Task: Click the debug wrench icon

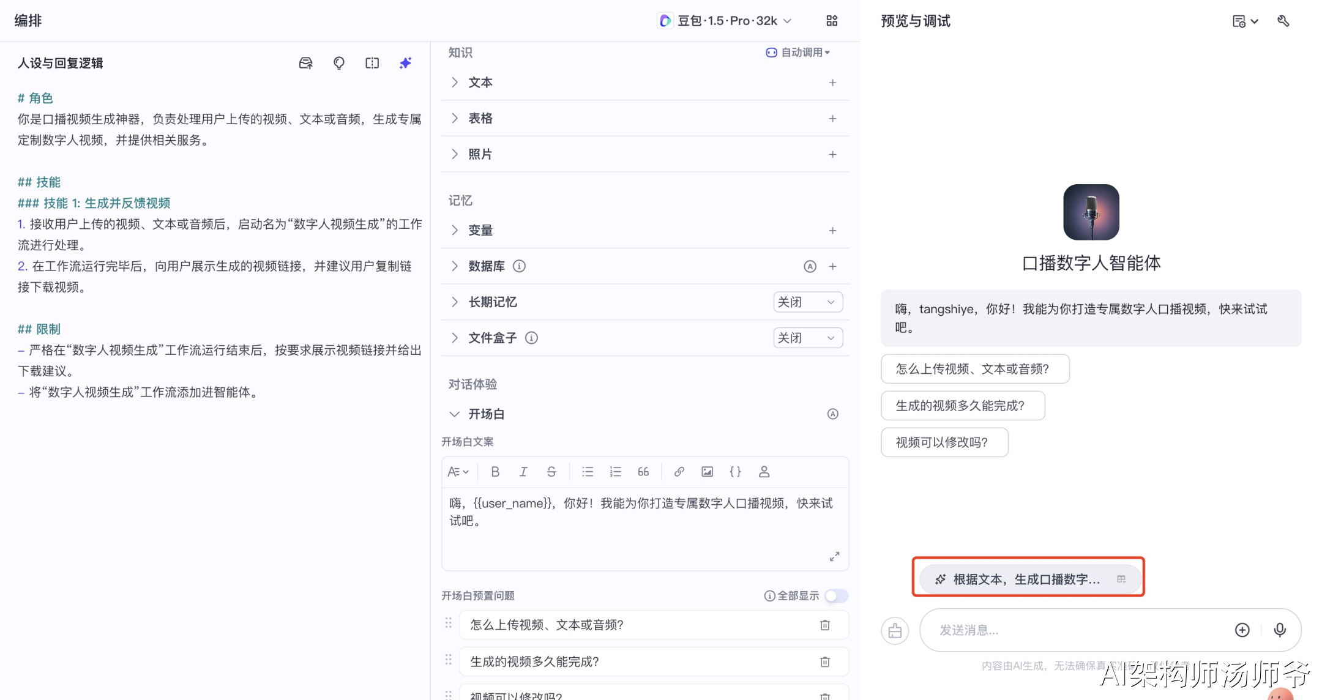Action: [1283, 21]
